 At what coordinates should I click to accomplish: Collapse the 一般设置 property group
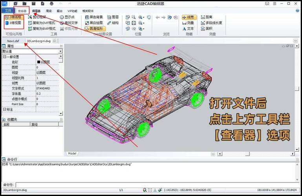coord(5,57)
